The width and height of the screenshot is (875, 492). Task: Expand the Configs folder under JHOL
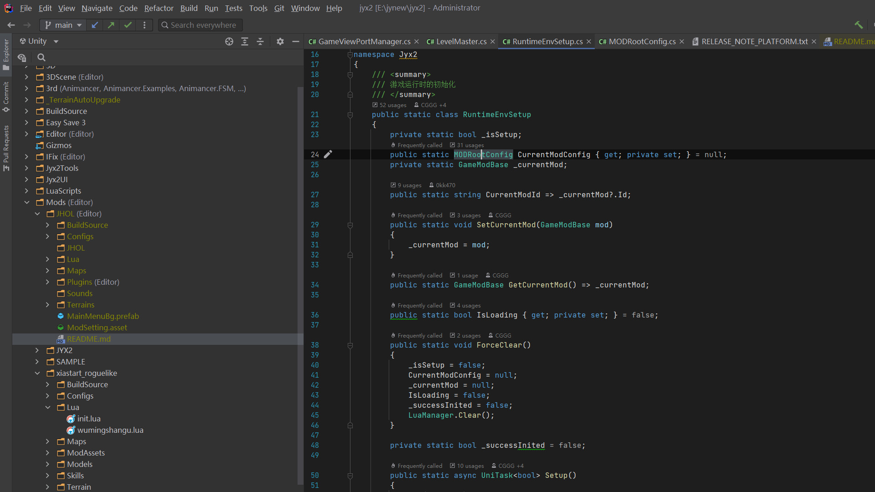coord(47,236)
